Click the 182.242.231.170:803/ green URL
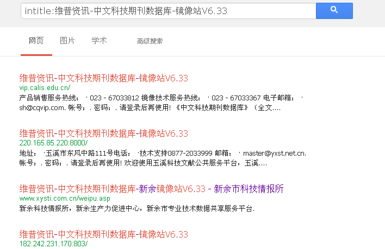The image size is (385, 249). point(53,244)
